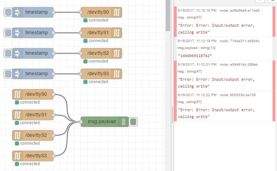Trigger the inject button of the second timestamp node

pyautogui.click(x=8, y=33)
